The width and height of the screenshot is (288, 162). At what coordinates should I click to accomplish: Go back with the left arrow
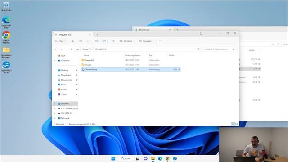55,49
